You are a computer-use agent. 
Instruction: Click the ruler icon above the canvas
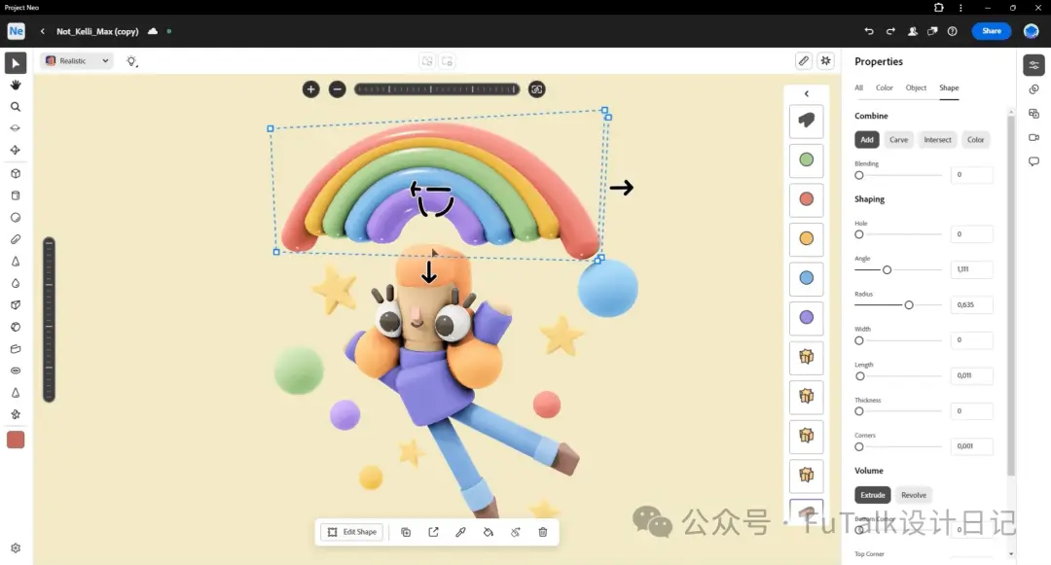click(803, 61)
